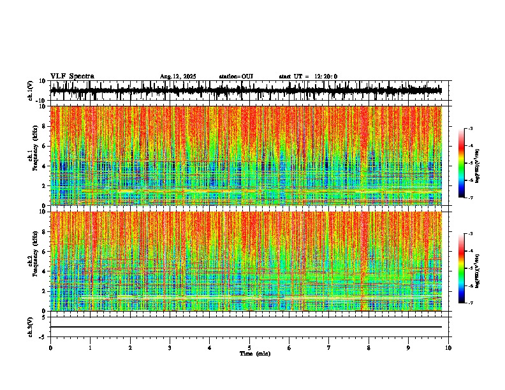Click the "2" label on the time axis
This screenshot has width=505, height=390.
130,348
